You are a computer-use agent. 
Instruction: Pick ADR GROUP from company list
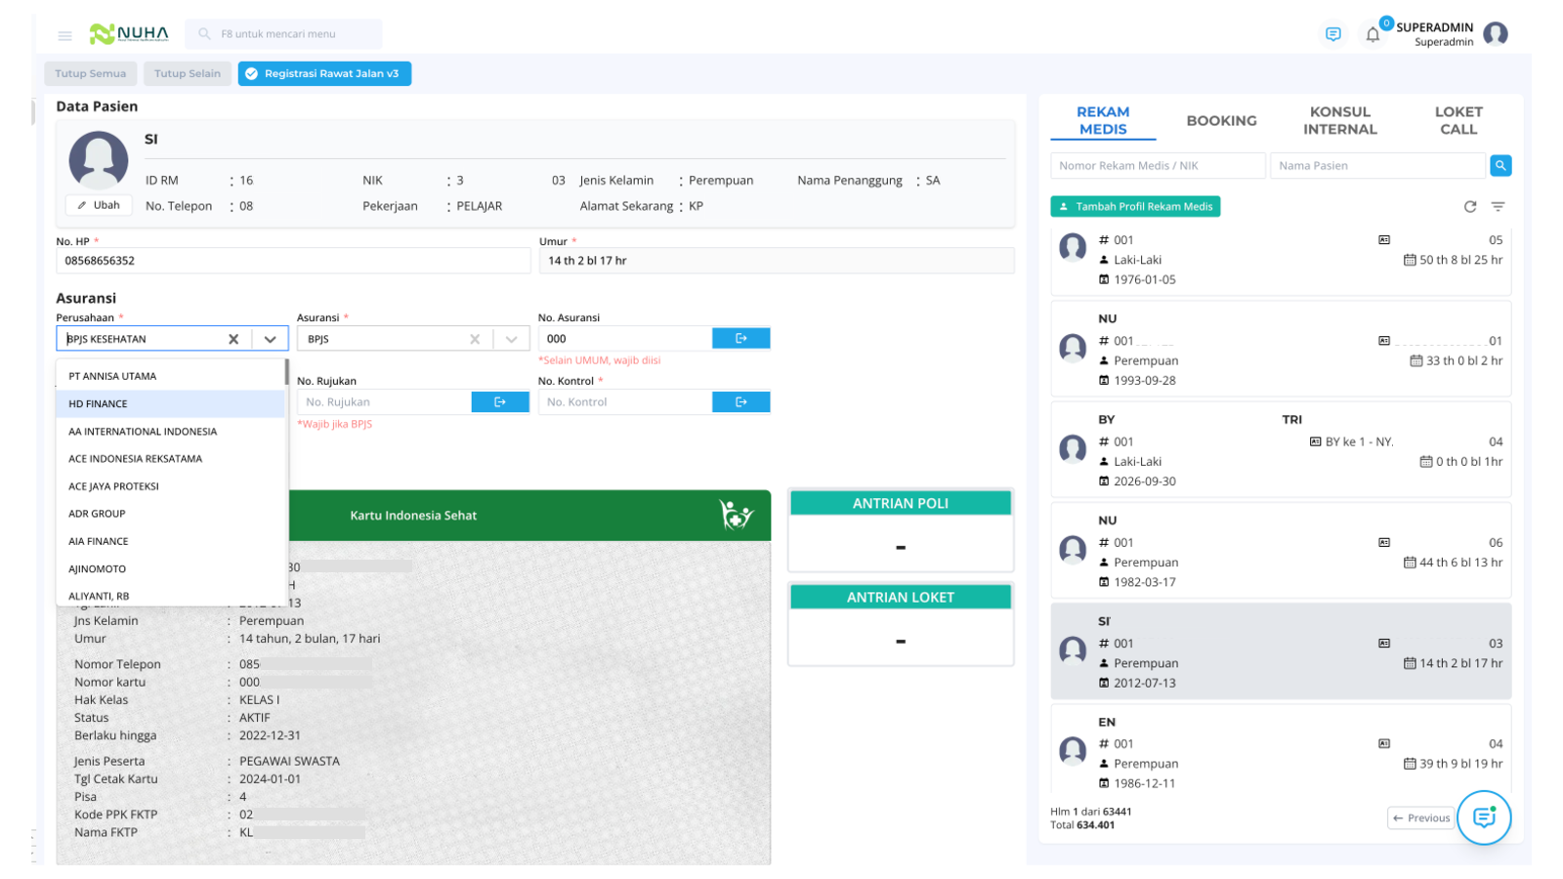171,513
